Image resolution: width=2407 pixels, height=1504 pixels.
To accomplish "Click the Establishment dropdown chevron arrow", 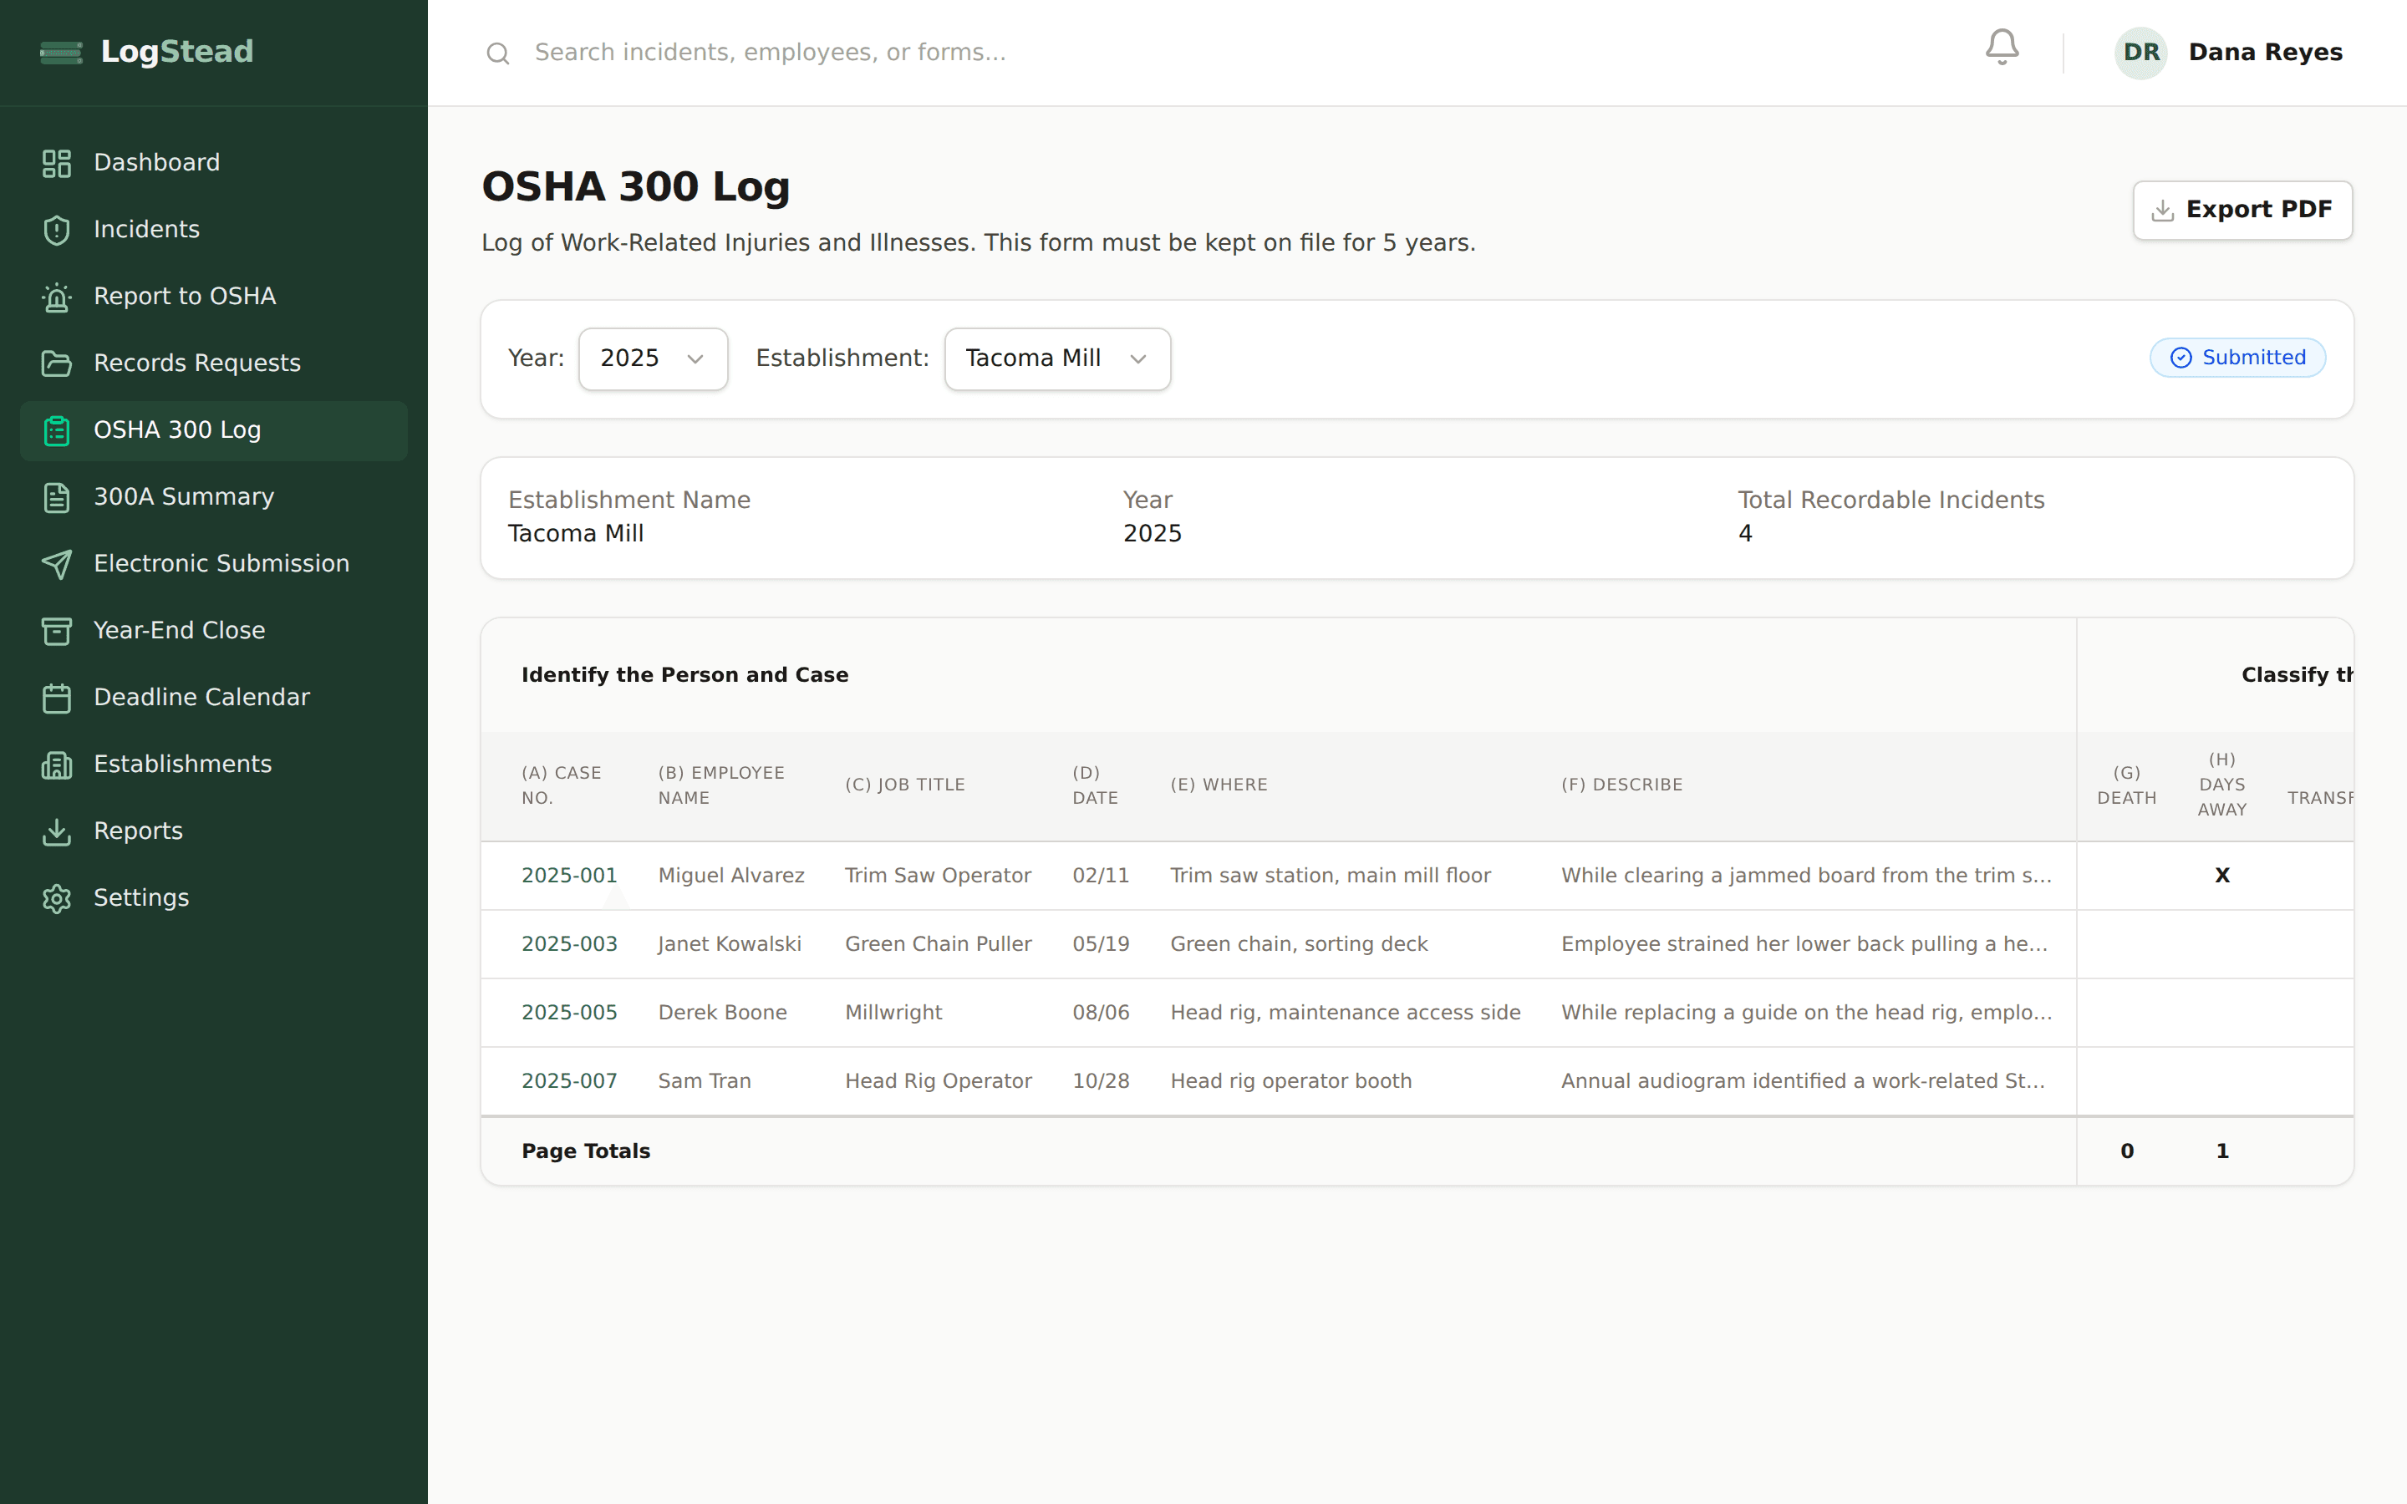I will click(x=1139, y=359).
